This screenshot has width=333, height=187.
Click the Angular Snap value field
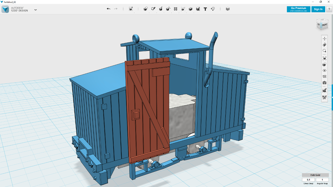[322, 180]
